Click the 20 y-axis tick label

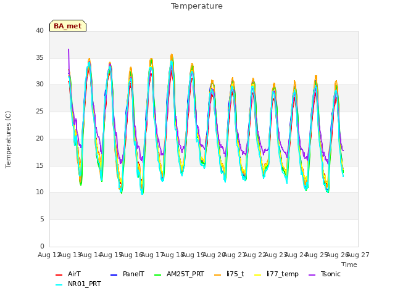[39, 138]
